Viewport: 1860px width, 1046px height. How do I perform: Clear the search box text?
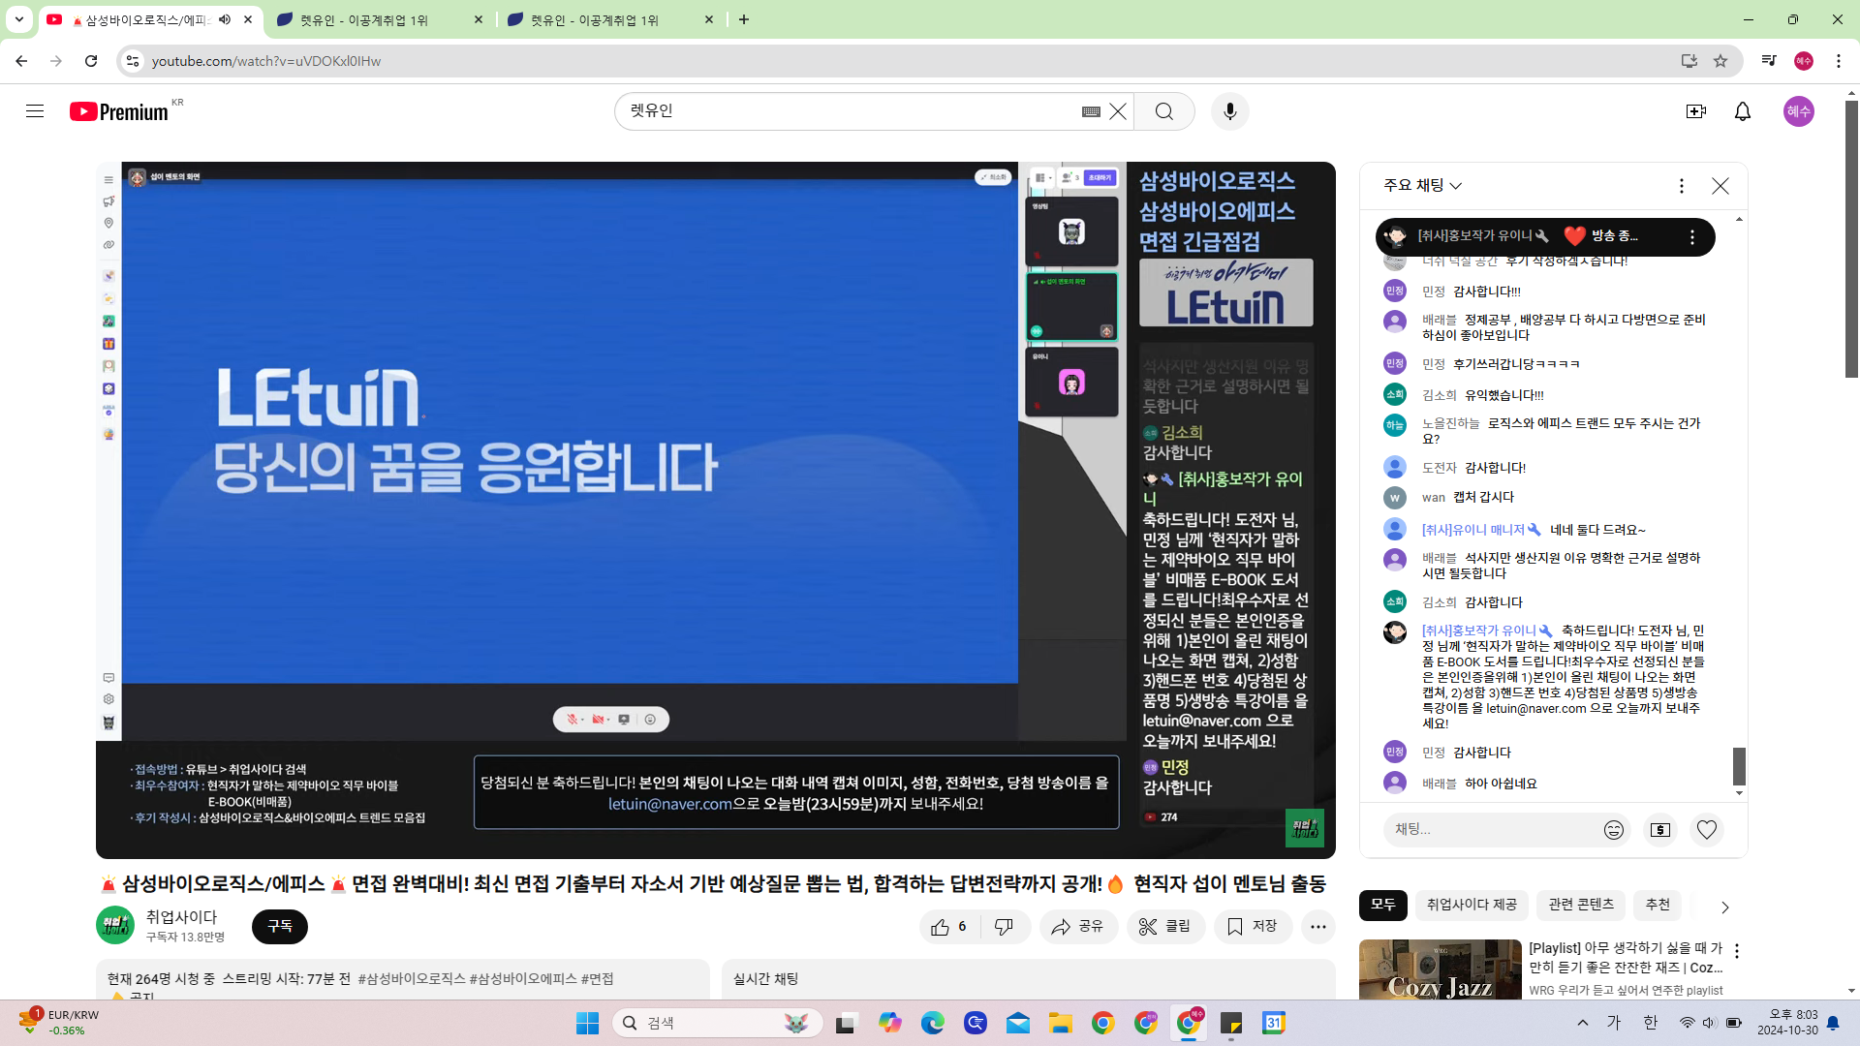click(1118, 111)
